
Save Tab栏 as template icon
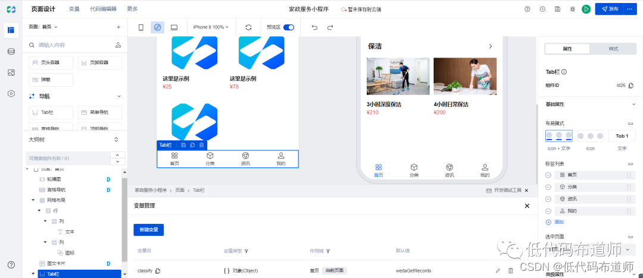183,145
